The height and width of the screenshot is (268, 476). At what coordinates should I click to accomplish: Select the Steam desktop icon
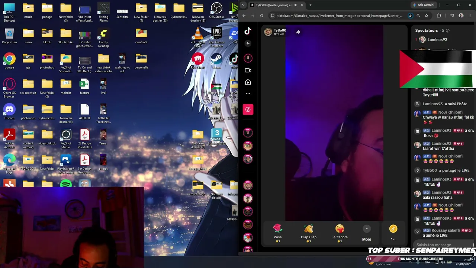coord(216,61)
